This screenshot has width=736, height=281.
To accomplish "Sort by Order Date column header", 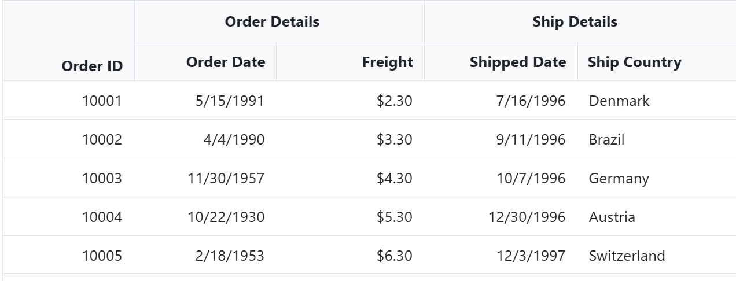I will (226, 62).
